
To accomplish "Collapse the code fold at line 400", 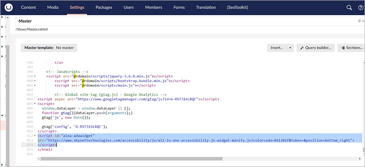I will click(35, 81).
